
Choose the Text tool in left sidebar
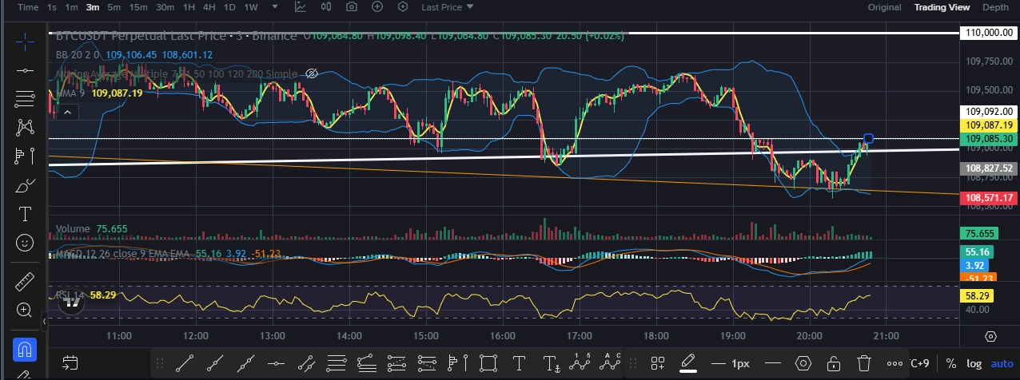(25, 214)
